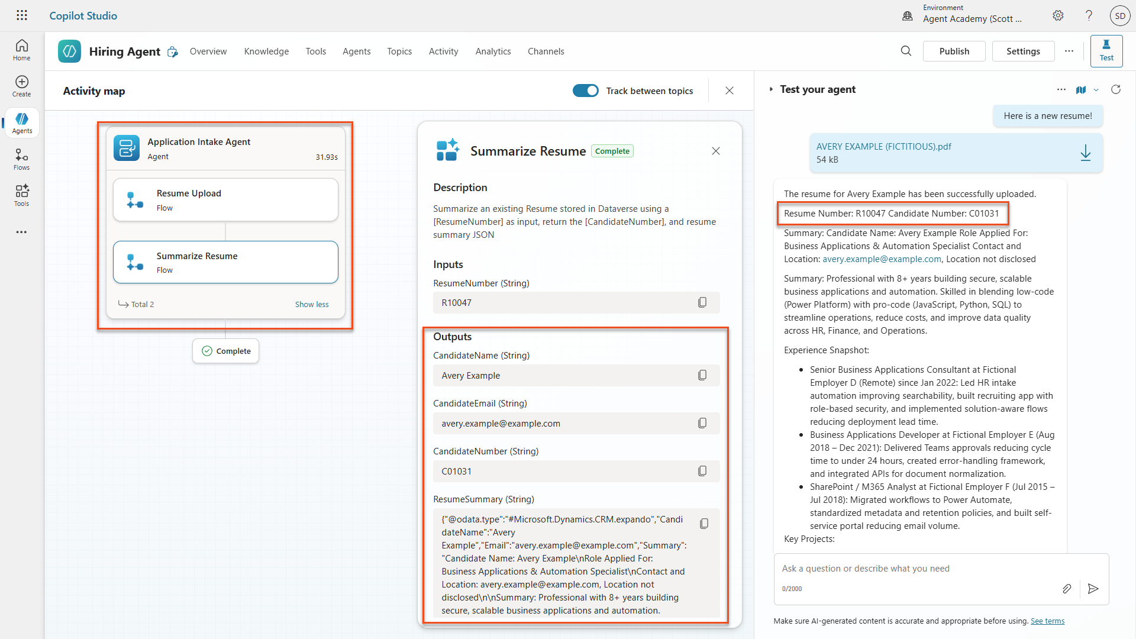This screenshot has height=639, width=1136.
Task: Select the Resume Upload flow node
Action: [225, 200]
